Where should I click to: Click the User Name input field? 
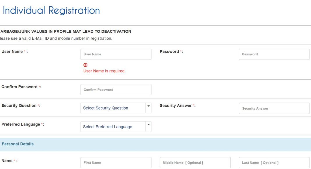point(116,54)
